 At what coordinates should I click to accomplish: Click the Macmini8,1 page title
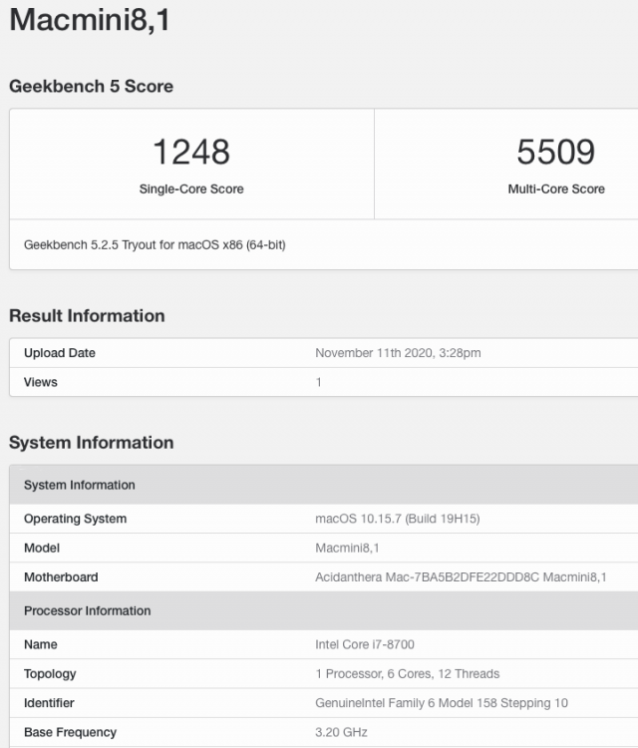coord(89,20)
